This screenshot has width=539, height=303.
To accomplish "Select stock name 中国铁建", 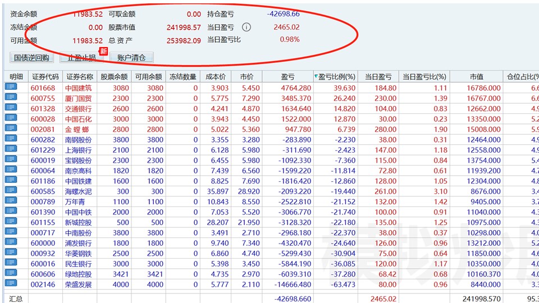I will pos(79,181).
